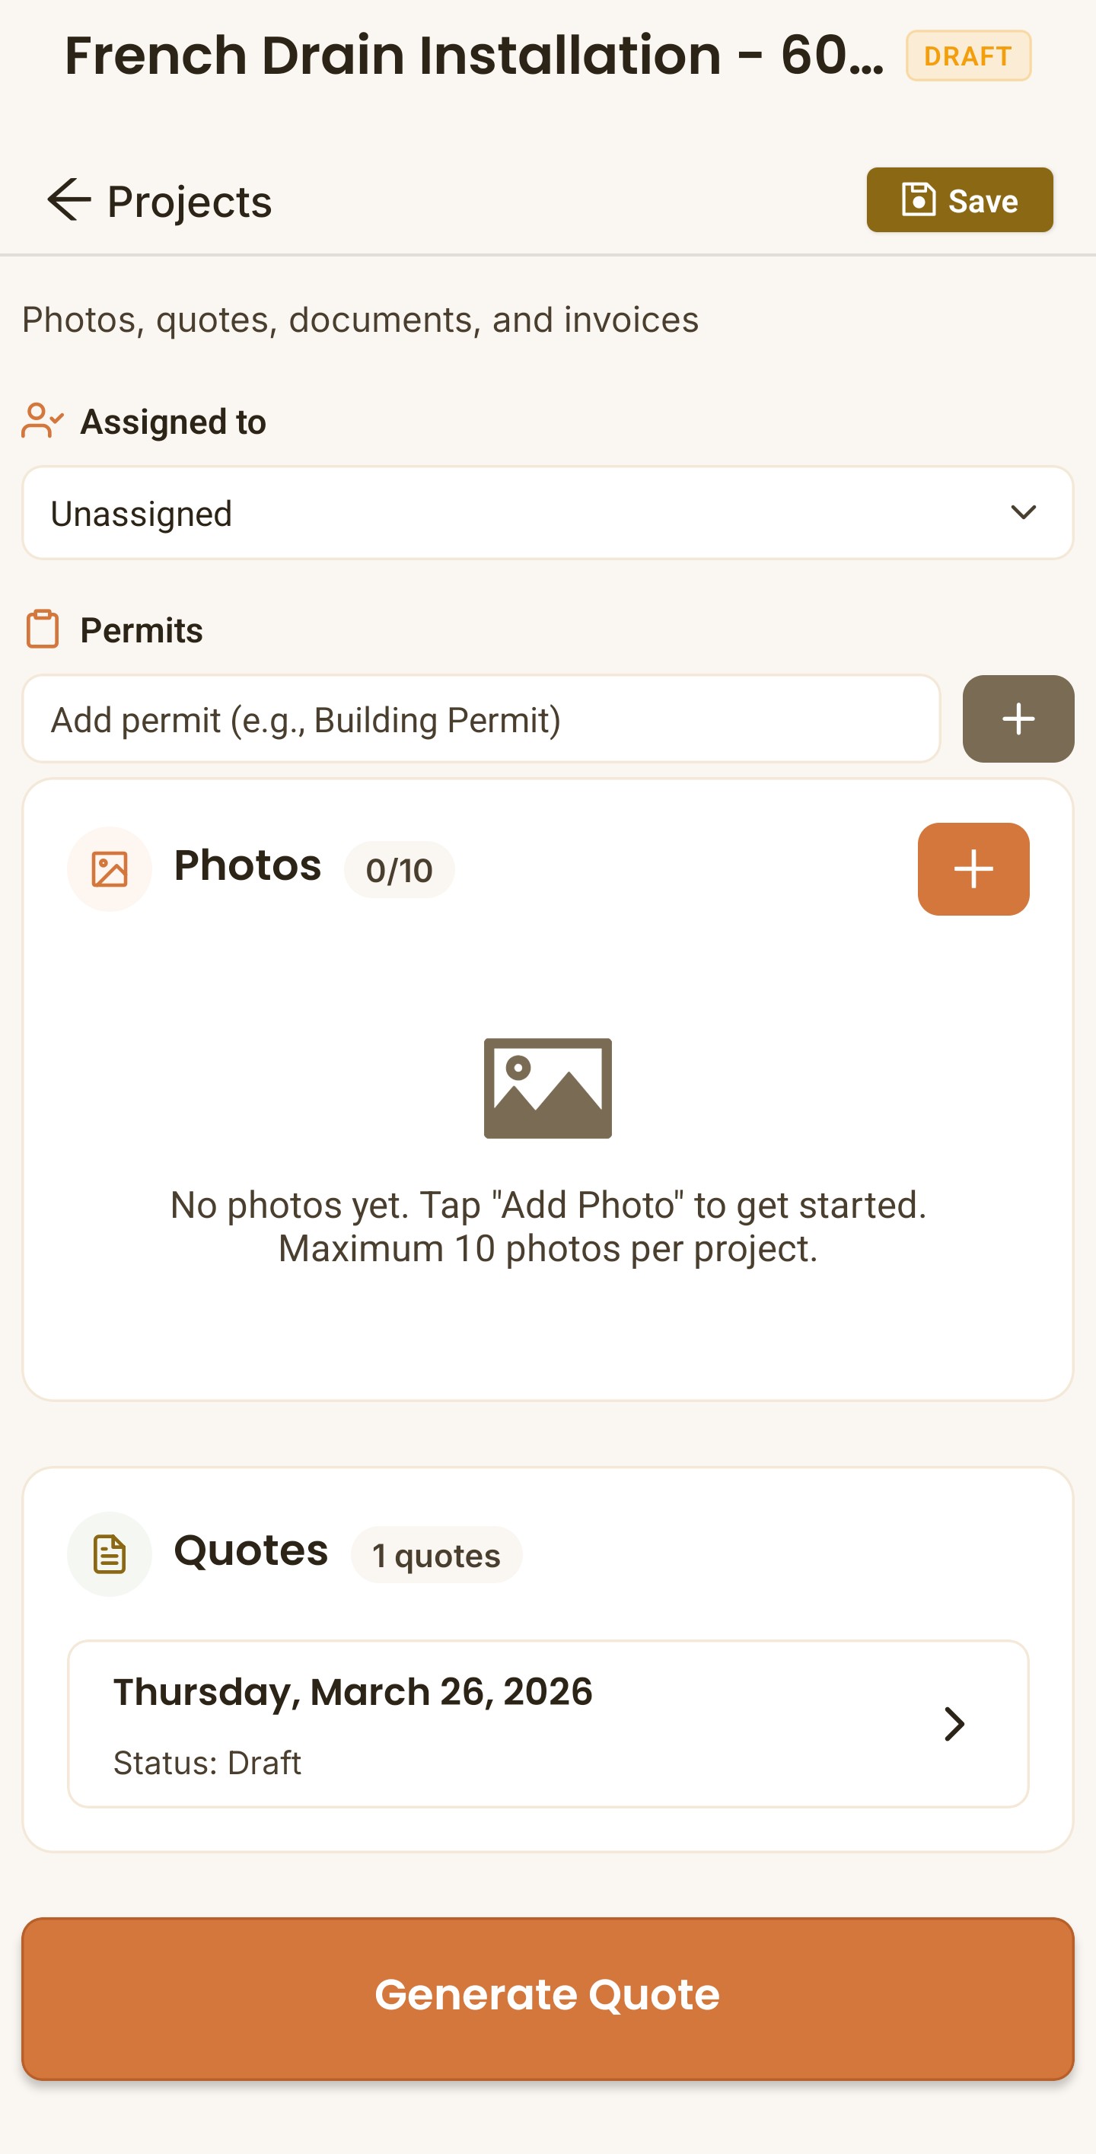The image size is (1096, 2154).
Task: Click the plus icon to add a permit
Action: pos(1017,719)
